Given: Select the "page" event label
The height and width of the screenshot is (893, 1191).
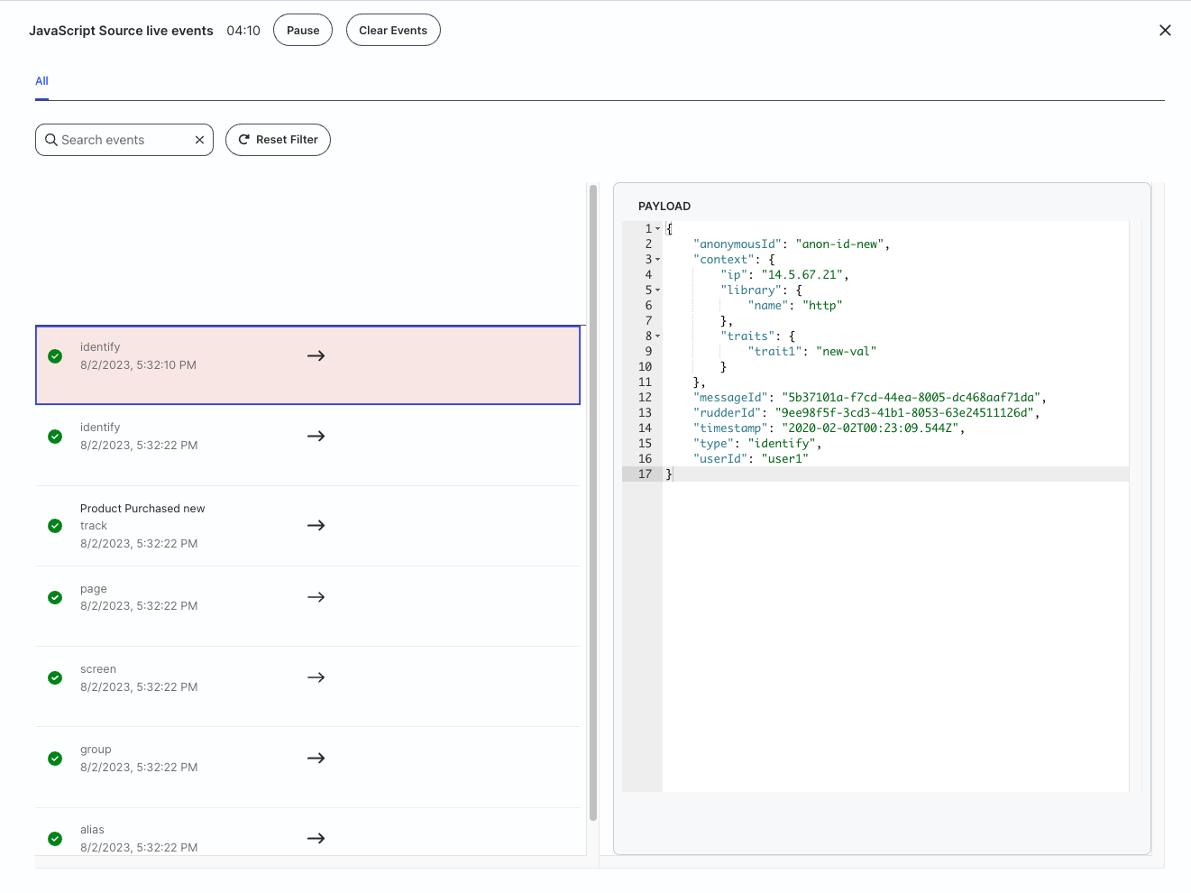Looking at the screenshot, I should coord(94,589).
